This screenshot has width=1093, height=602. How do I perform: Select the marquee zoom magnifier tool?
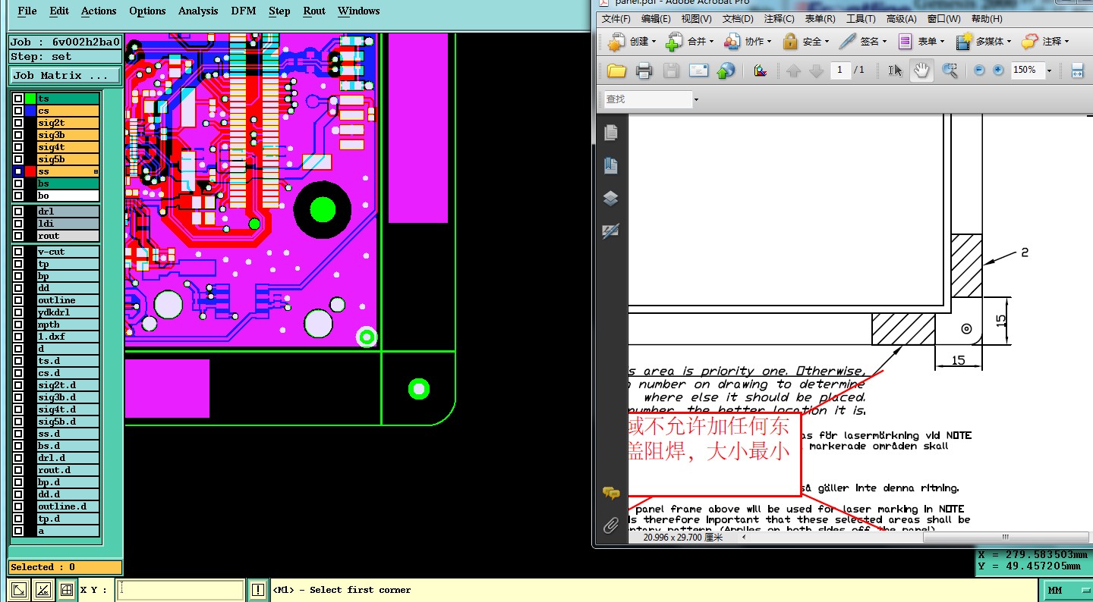point(950,71)
